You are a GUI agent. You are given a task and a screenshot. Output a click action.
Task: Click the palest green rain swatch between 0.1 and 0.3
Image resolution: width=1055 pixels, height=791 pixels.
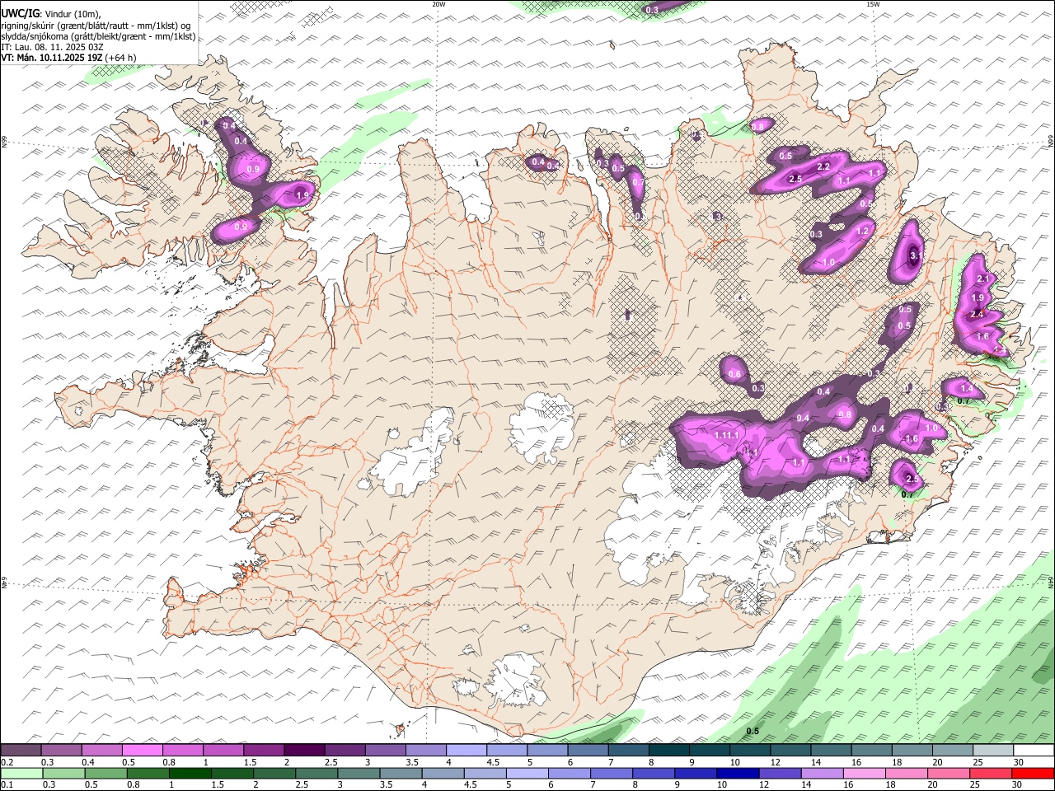[x=21, y=774]
